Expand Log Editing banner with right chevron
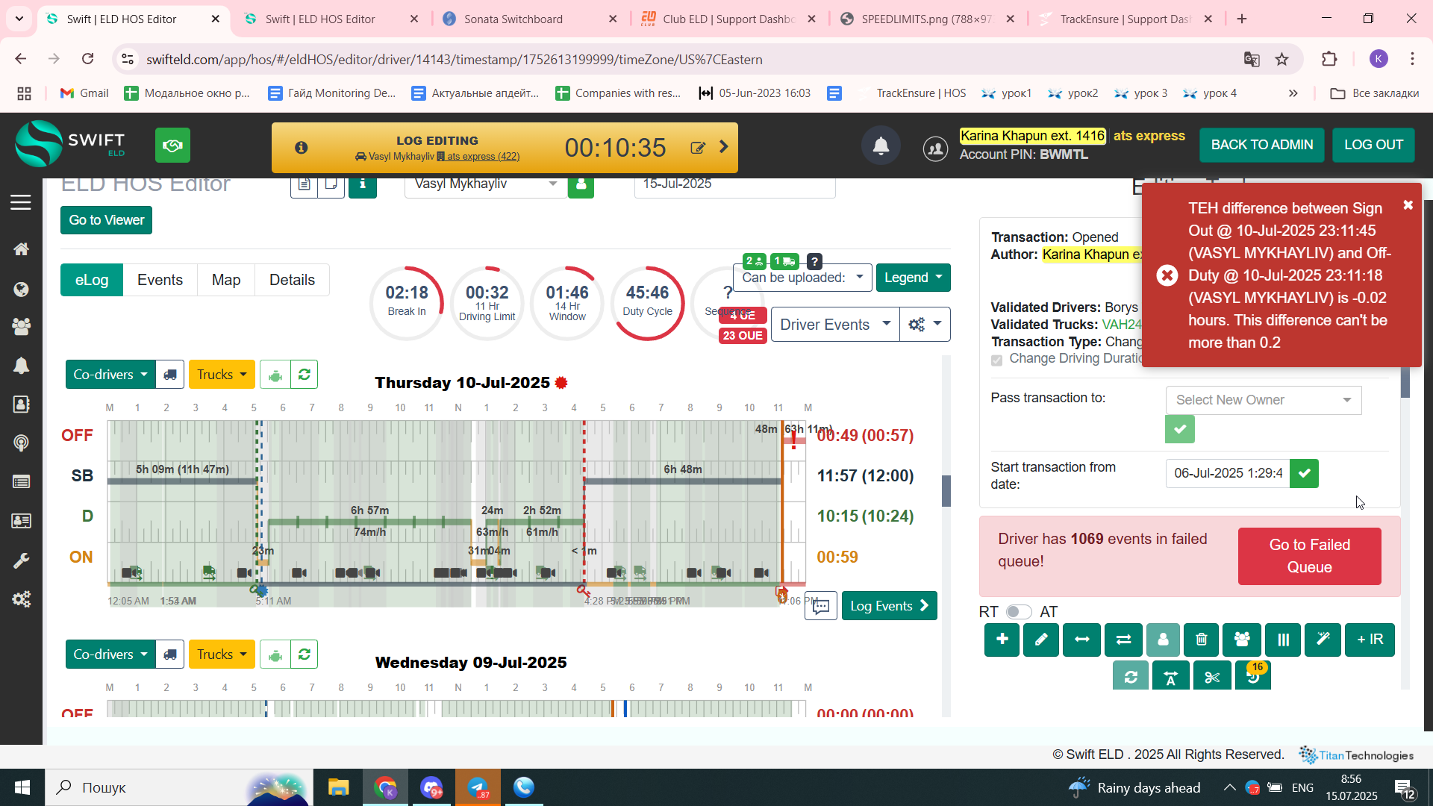Image resolution: width=1433 pixels, height=806 pixels. click(x=723, y=147)
